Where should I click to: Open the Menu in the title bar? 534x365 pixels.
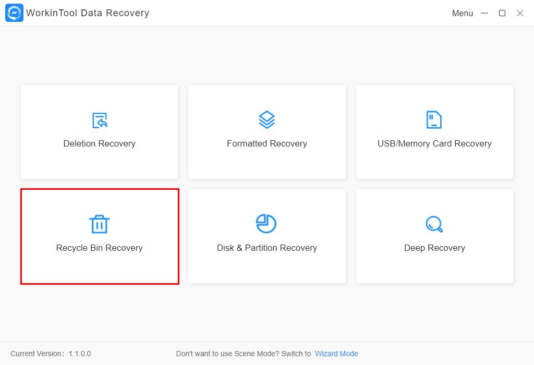click(x=462, y=13)
